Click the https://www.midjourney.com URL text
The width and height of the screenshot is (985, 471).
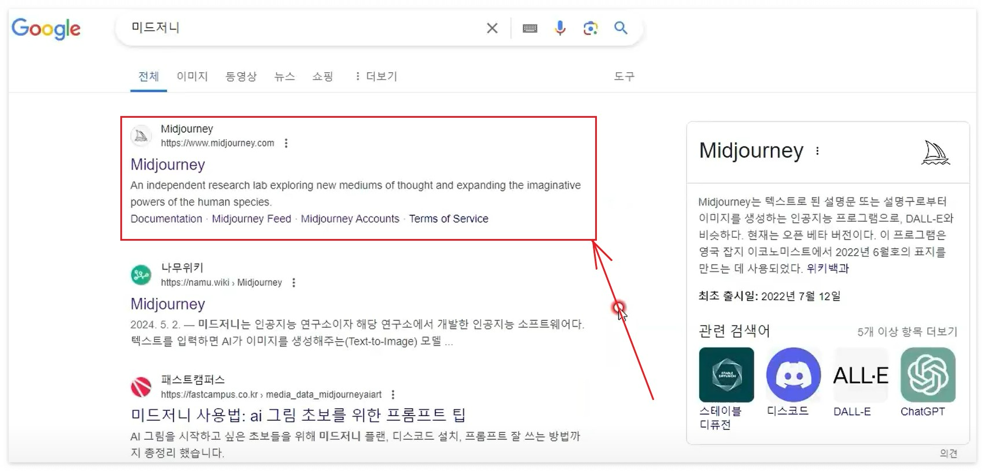click(217, 143)
